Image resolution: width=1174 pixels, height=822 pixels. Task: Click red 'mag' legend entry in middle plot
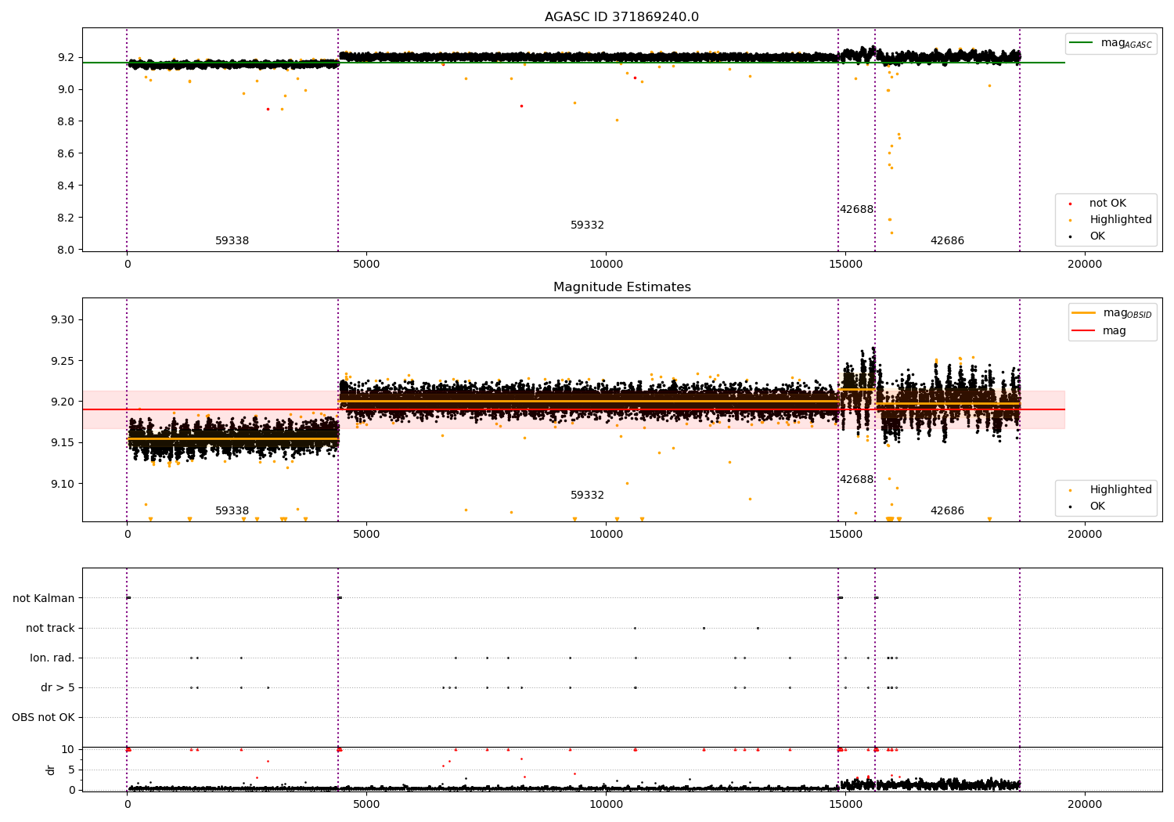(1115, 331)
